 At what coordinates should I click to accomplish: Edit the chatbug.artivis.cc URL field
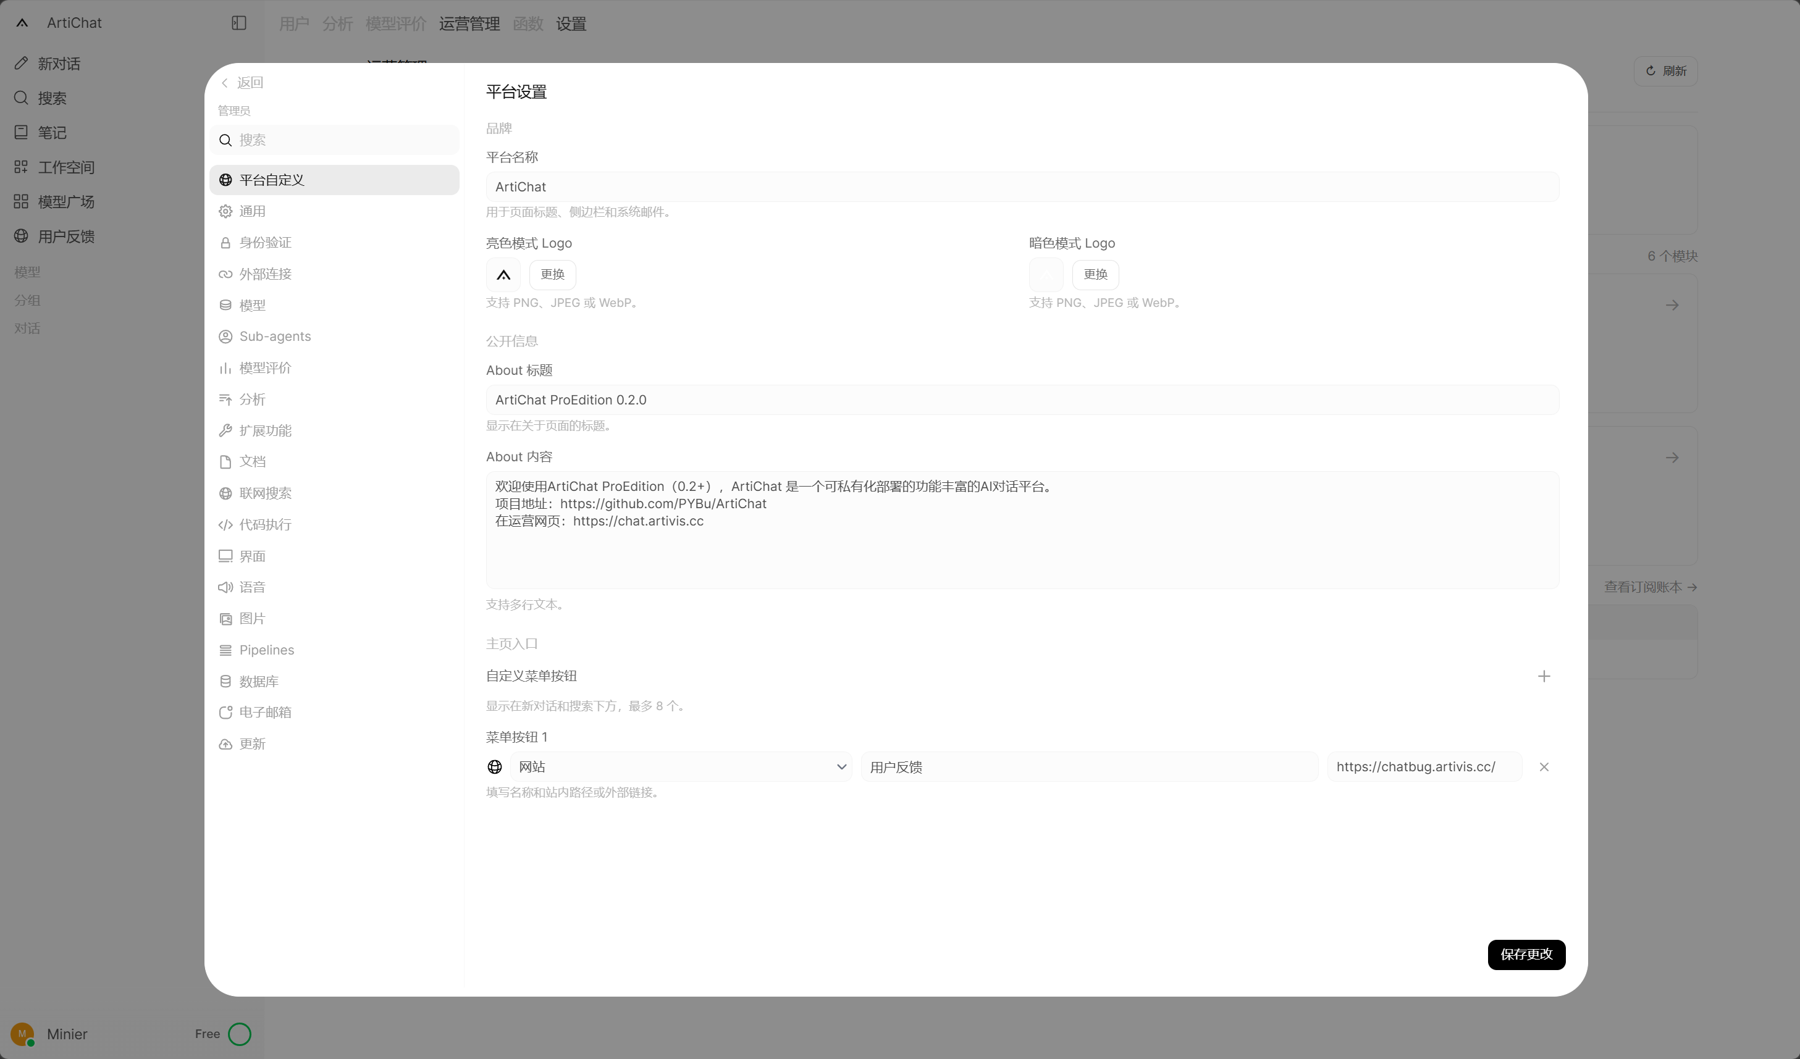[x=1424, y=767]
